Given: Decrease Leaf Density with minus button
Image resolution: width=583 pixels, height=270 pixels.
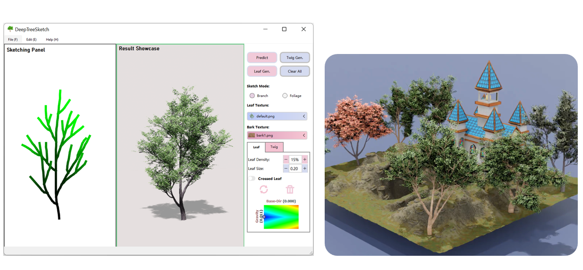Looking at the screenshot, I should 286,160.
